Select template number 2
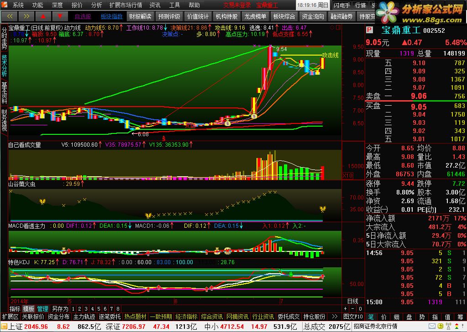This screenshot has width=467, height=332. click(79, 309)
